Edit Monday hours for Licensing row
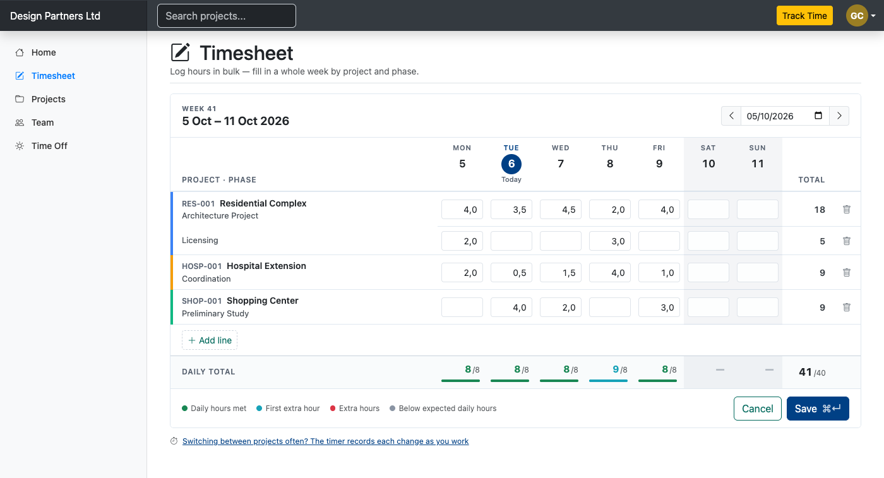884x478 pixels. click(462, 241)
